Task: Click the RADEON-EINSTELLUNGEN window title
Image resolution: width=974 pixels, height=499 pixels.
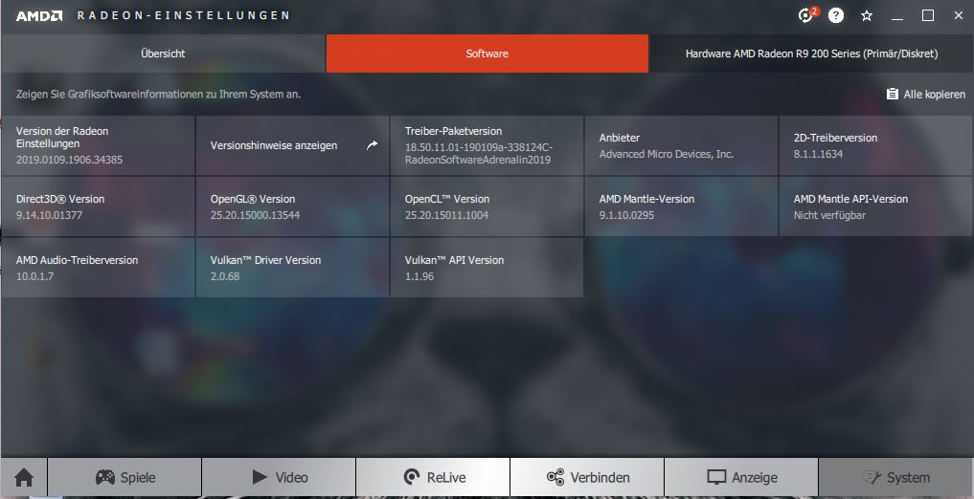Action: coord(183,15)
